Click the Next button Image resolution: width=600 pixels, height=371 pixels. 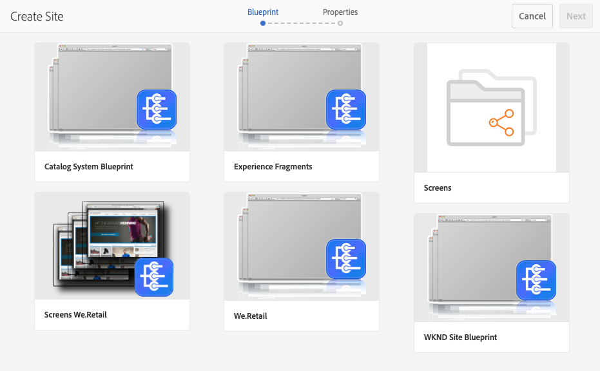[576, 16]
